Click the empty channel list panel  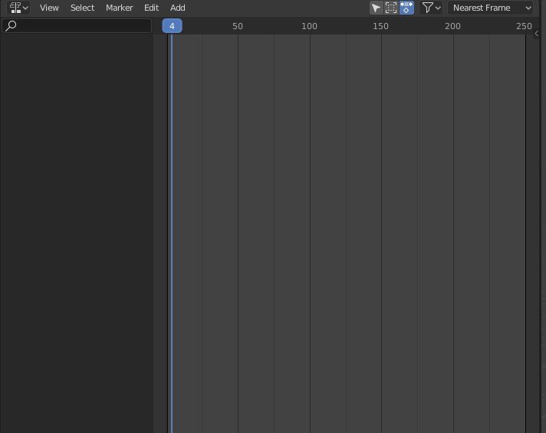(x=77, y=230)
